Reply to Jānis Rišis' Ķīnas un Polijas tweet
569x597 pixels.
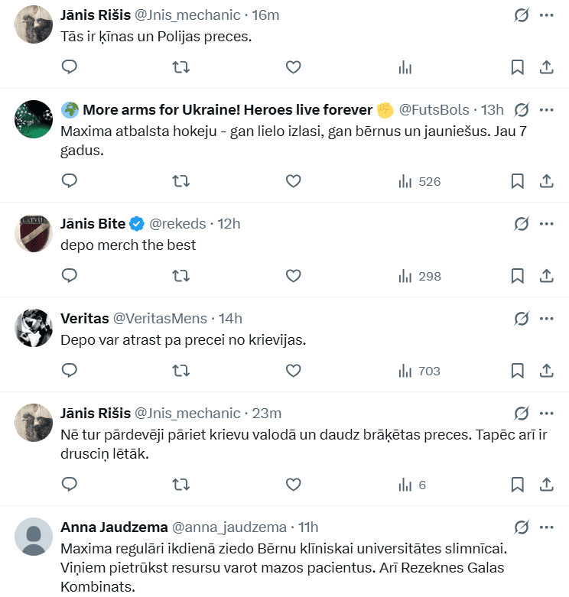pos(70,67)
